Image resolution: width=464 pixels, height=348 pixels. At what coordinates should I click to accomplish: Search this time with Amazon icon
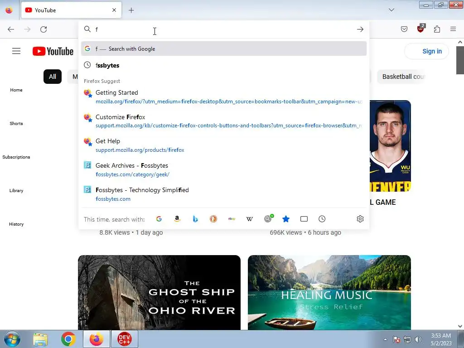pyautogui.click(x=177, y=219)
